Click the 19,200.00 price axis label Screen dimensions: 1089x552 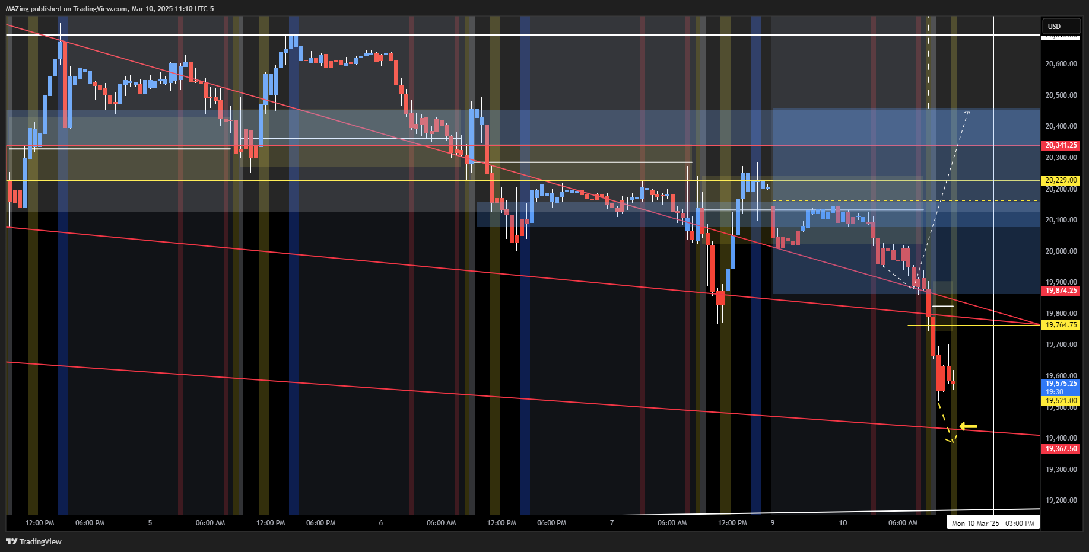1061,500
